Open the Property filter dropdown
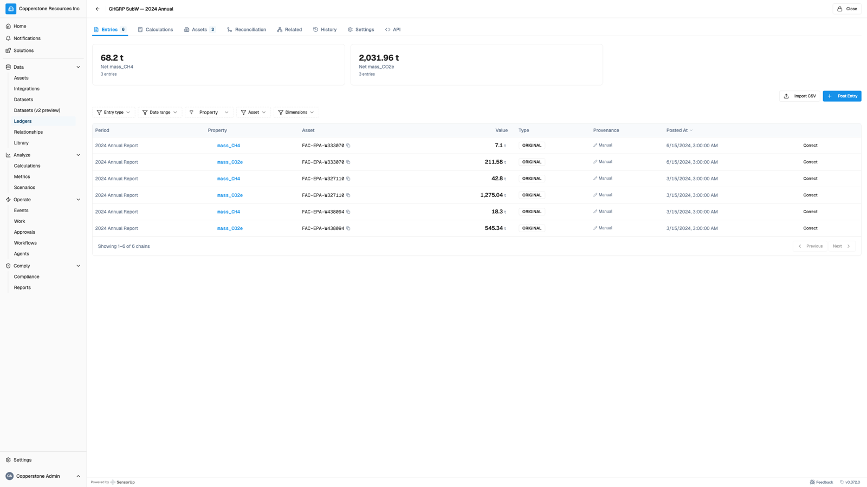This screenshot has width=867, height=487. 209,113
